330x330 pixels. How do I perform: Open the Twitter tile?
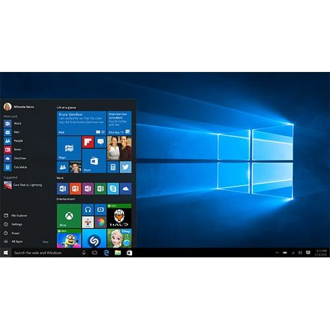125,167
